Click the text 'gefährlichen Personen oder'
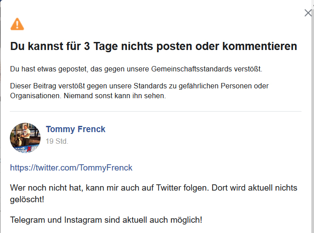 tap(224, 86)
